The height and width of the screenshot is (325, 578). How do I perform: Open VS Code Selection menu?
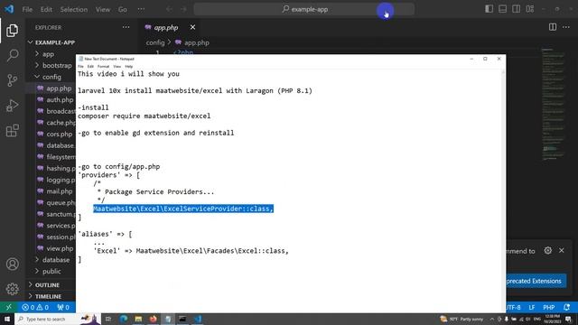[74, 9]
